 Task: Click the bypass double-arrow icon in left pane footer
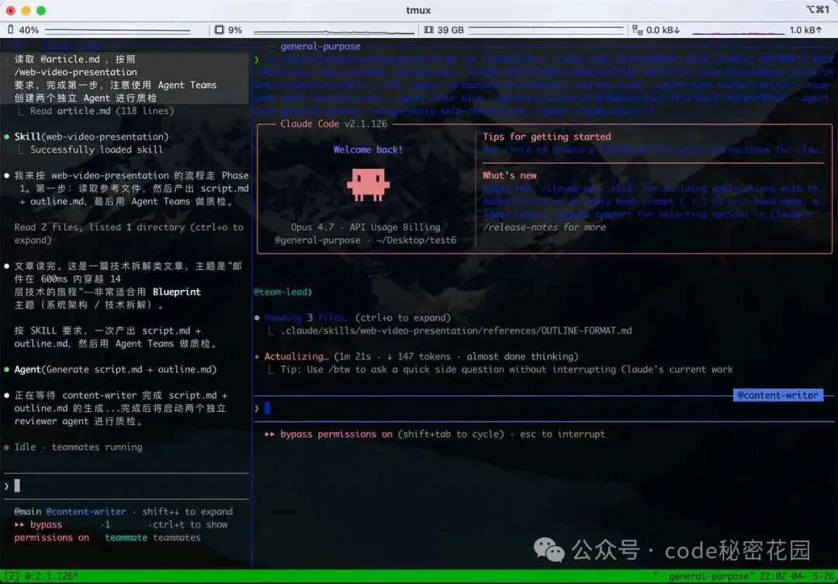coord(19,525)
